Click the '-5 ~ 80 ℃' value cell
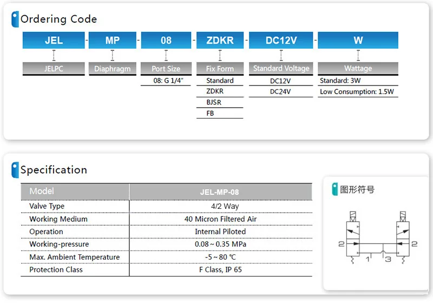The width and height of the screenshot is (433, 303). (x=220, y=257)
